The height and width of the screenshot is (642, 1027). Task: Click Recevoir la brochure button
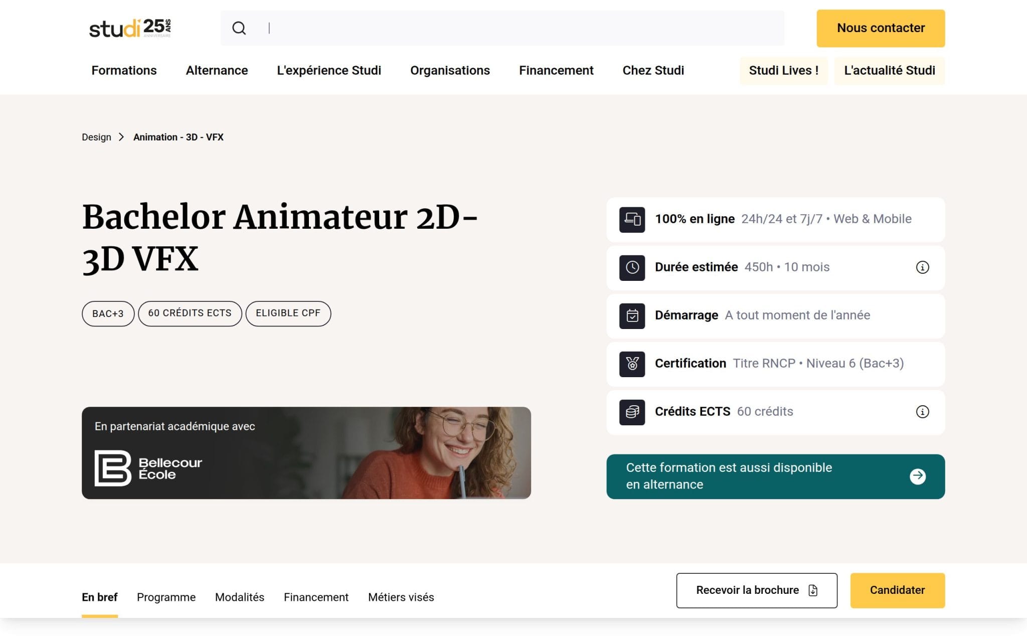(x=757, y=590)
